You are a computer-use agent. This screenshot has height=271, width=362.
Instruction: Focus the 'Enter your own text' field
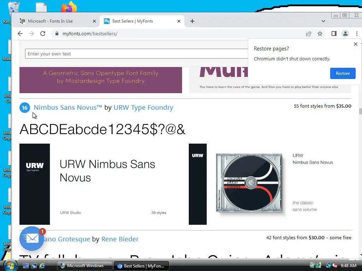[137, 54]
